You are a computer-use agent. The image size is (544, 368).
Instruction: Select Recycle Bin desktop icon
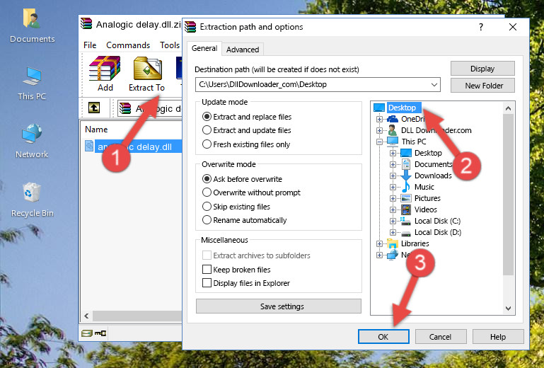(33, 200)
